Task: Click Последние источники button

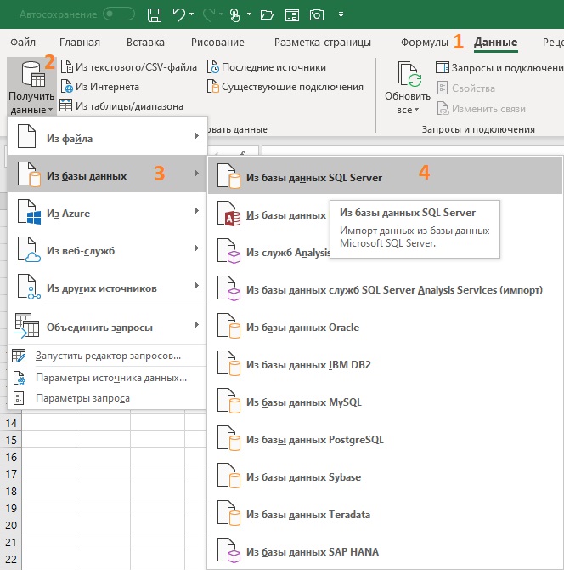Action: coord(267,67)
